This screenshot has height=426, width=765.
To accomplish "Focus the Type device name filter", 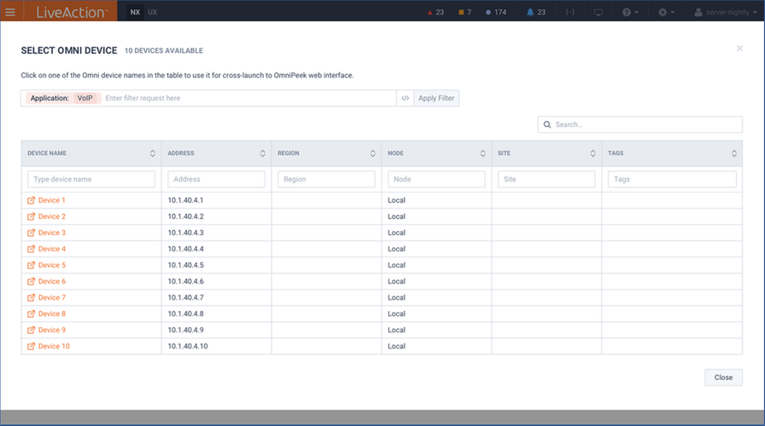I will [x=91, y=179].
